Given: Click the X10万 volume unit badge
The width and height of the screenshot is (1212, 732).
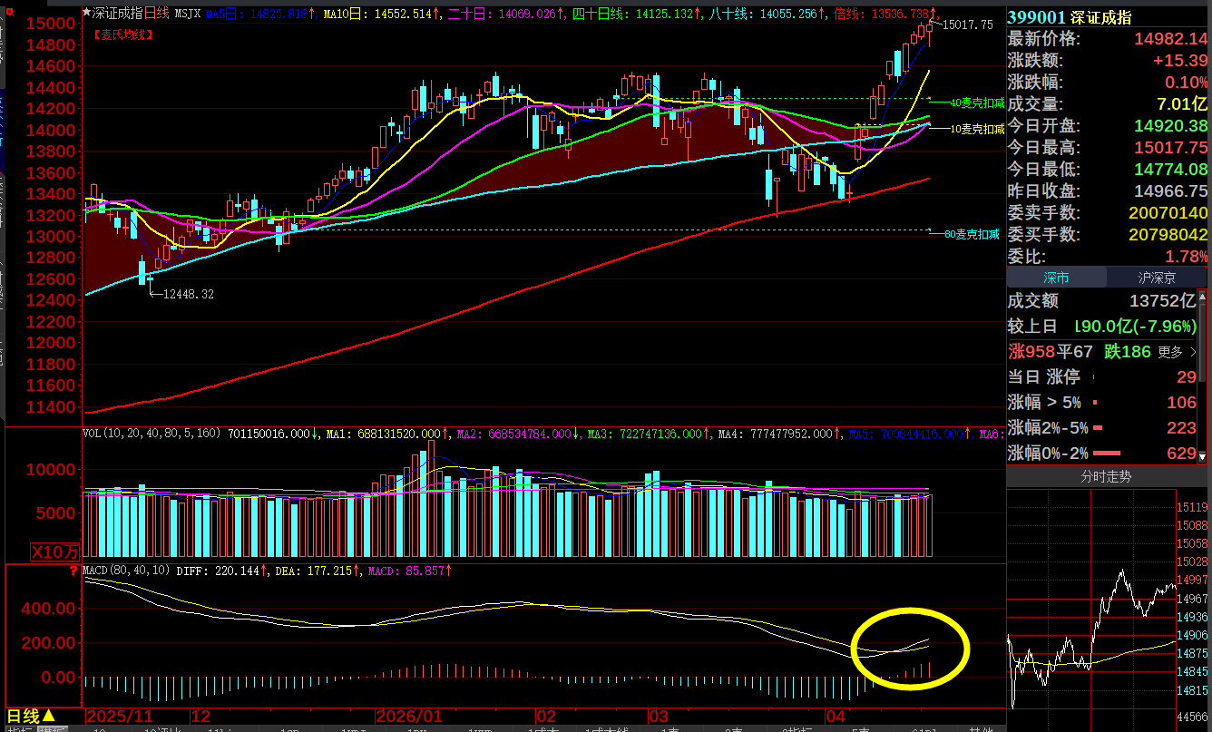Looking at the screenshot, I should (x=55, y=551).
